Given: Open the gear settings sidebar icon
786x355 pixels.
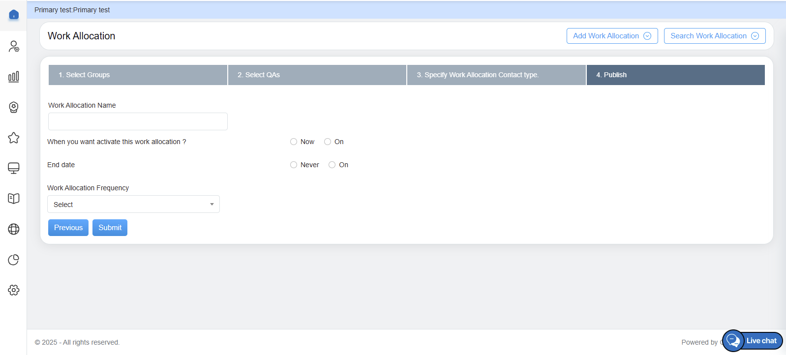Looking at the screenshot, I should (14, 290).
